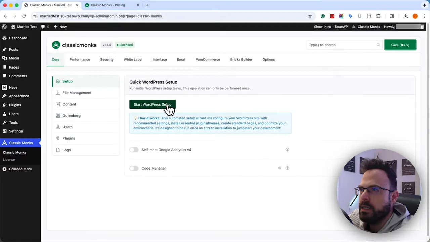Click Show Intro – TasteWP in admin bar
Viewport: 430px width, 242px height.
331,27
